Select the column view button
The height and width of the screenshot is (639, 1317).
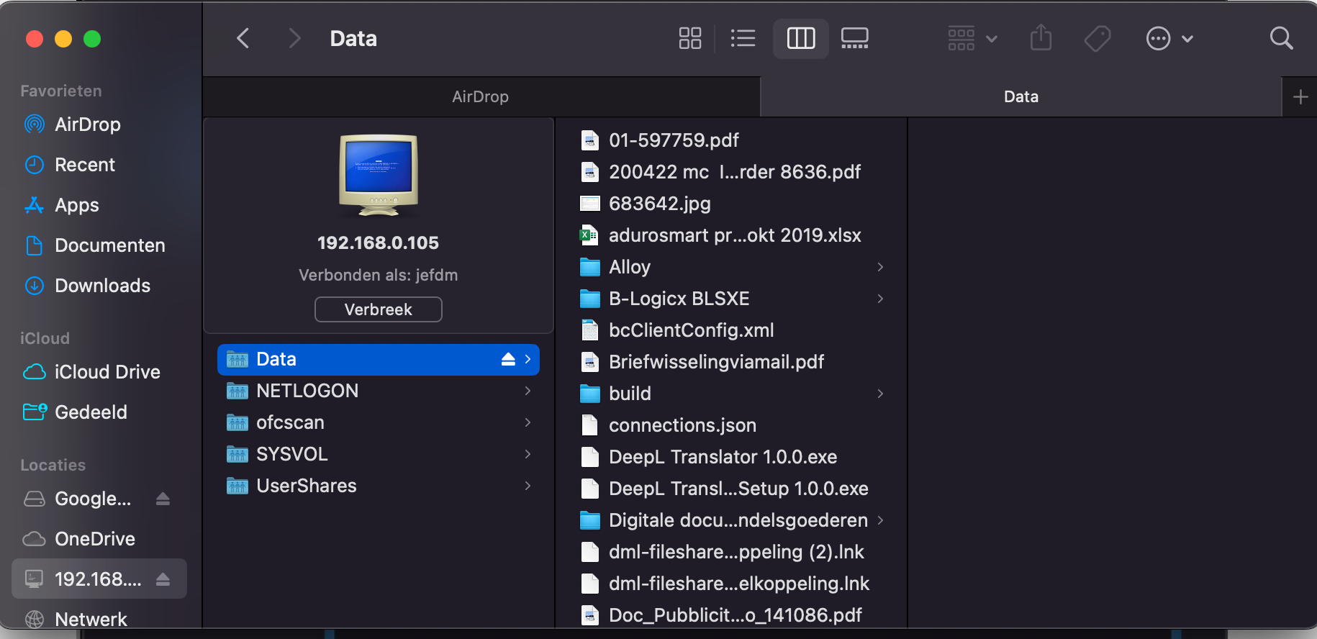click(x=800, y=38)
